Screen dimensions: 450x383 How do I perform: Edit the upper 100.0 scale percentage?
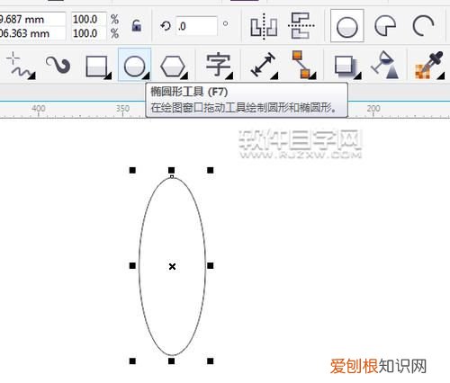pos(89,19)
